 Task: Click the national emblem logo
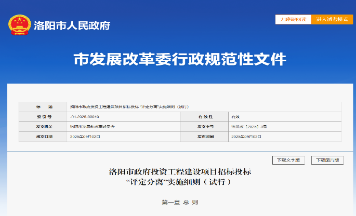coord(20,25)
